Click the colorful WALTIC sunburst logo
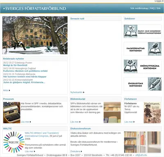The height and width of the screenshot is (157, 164). pos(14,142)
